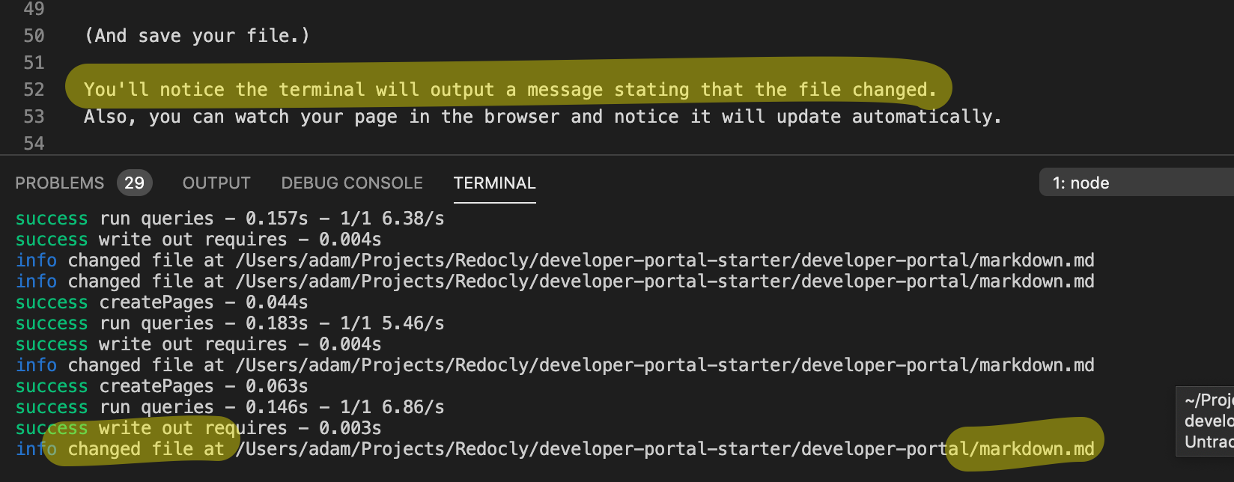Click the highlighted "You'll notice the terminal" sentence

point(509,90)
